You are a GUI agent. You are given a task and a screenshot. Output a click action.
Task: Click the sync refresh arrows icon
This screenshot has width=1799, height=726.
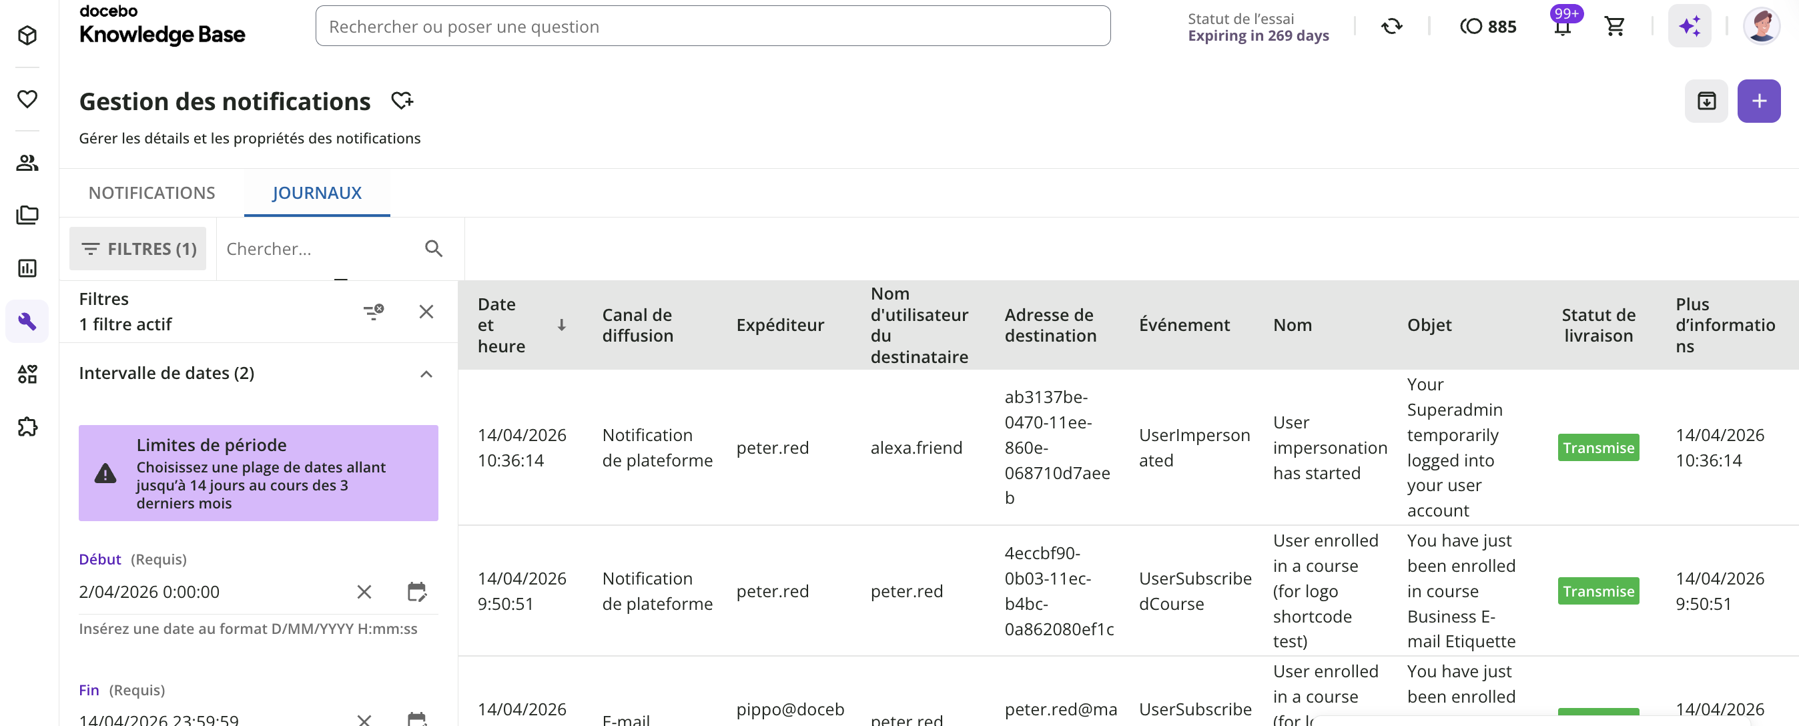coord(1391,27)
